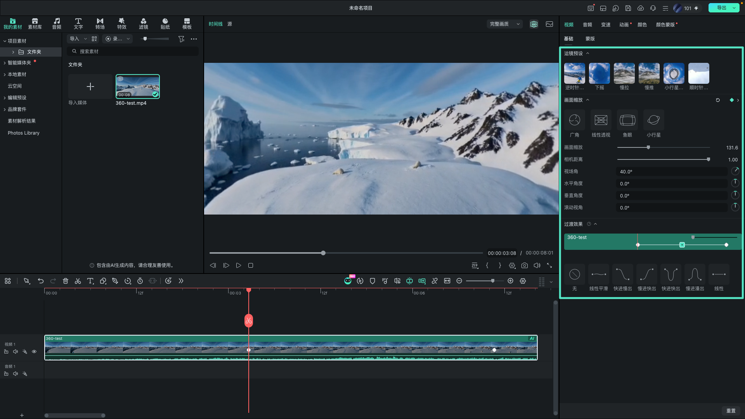Click the delete trash icon in timeline toolbar
The height and width of the screenshot is (419, 745).
point(66,281)
